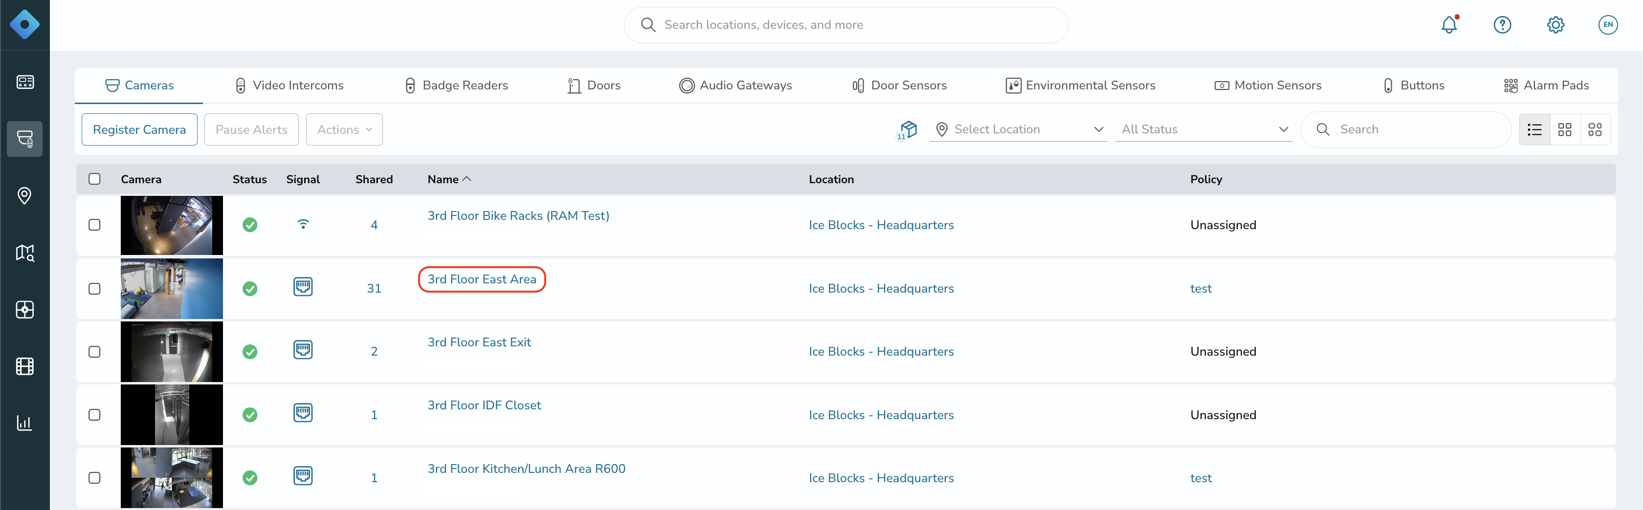Open the Maps sidebar icon
The width and height of the screenshot is (1643, 510).
pyautogui.click(x=25, y=253)
